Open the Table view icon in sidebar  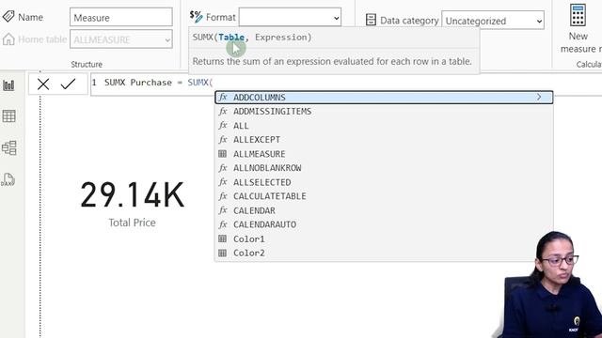click(x=8, y=116)
